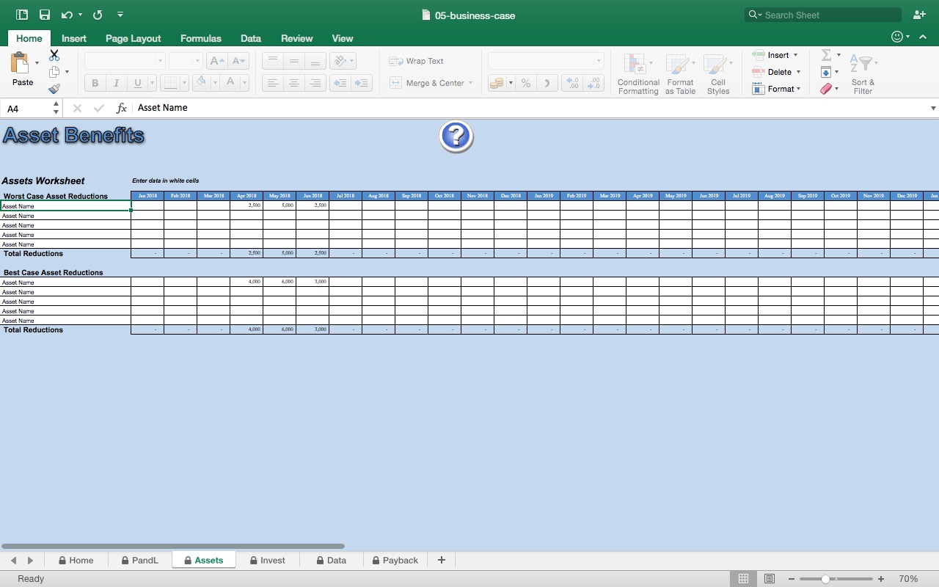Adjust the zoom slider handle
The width and height of the screenshot is (939, 587).
[825, 579]
